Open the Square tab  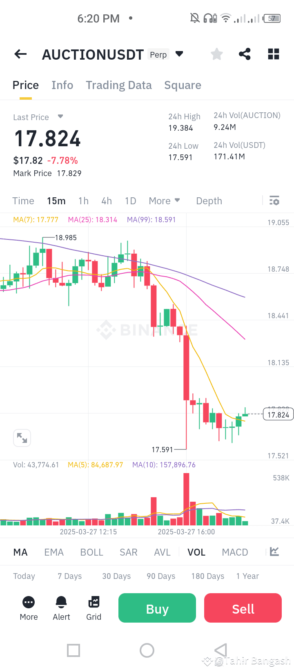(183, 85)
